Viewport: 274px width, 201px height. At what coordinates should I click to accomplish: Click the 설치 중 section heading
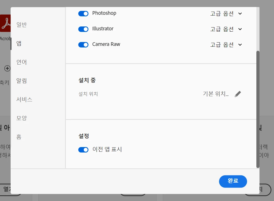(87, 80)
